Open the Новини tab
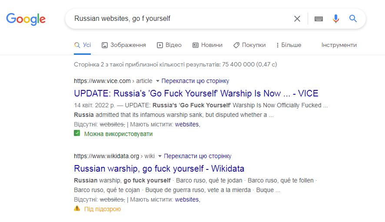The height and width of the screenshot is (222, 385). [x=207, y=45]
